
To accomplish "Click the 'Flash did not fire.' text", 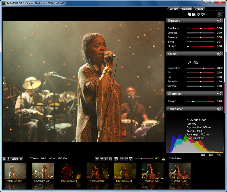I will [196, 138].
